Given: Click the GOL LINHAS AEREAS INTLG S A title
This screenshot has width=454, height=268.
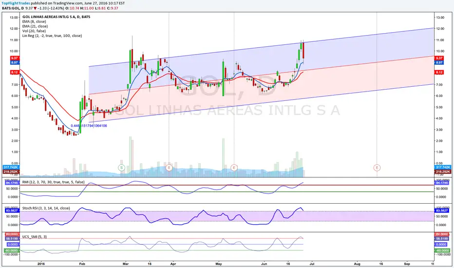Looking at the screenshot, I should [56, 17].
